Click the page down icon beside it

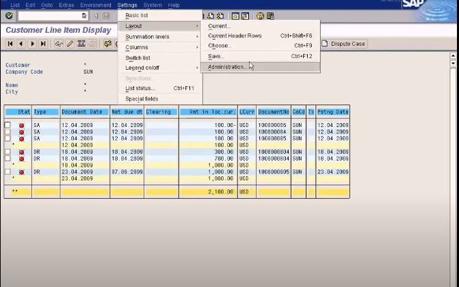220,16
